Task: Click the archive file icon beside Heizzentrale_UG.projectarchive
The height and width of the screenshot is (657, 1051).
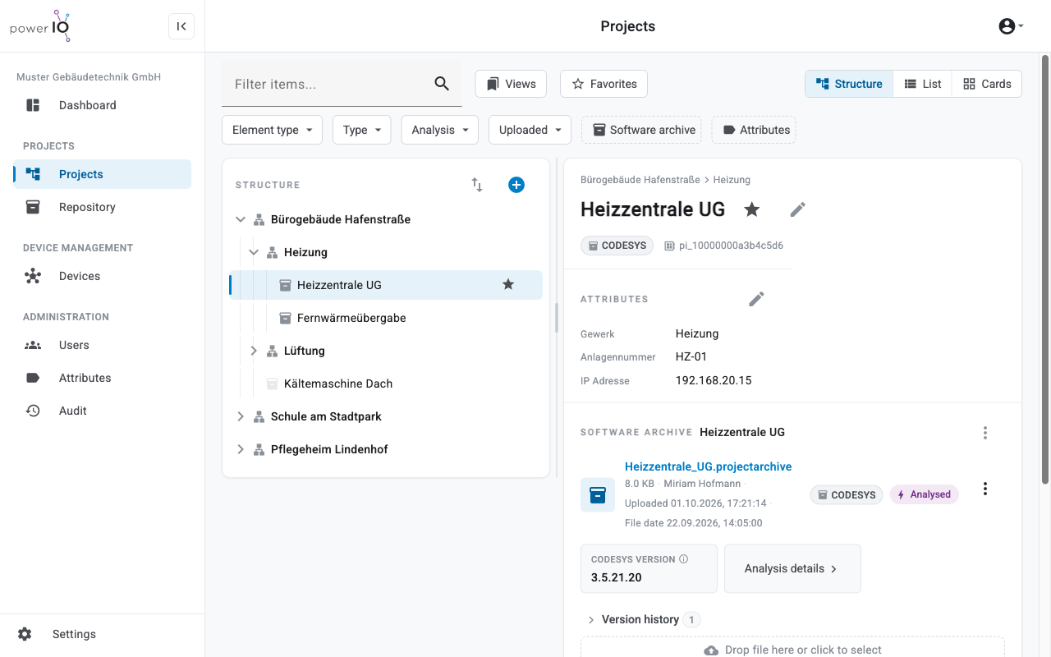Action: pyautogui.click(x=598, y=494)
